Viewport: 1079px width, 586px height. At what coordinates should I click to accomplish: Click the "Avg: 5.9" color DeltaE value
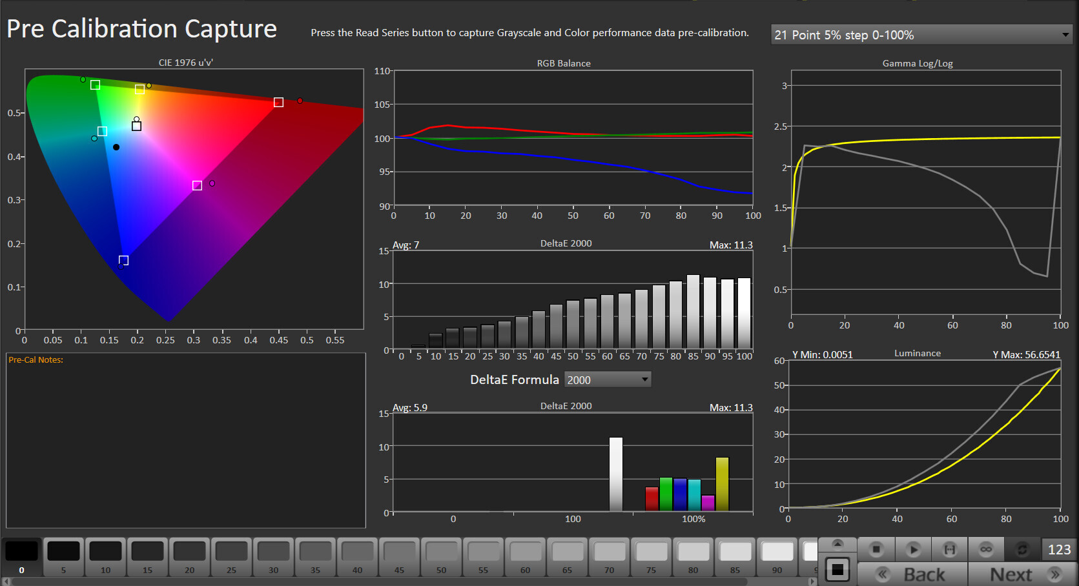[410, 408]
